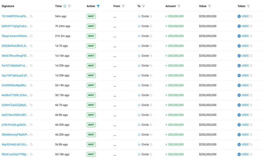The image size is (262, 159).
Task: Copy signature 3wYZ7xRp8ztK1zL
Action: click(x=31, y=65)
